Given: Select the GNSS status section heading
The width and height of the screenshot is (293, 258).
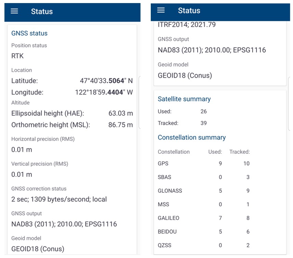Looking at the screenshot, I should pyautogui.click(x=29, y=33).
